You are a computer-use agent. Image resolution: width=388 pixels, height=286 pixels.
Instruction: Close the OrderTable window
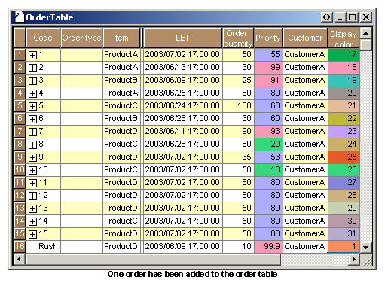tap(366, 17)
